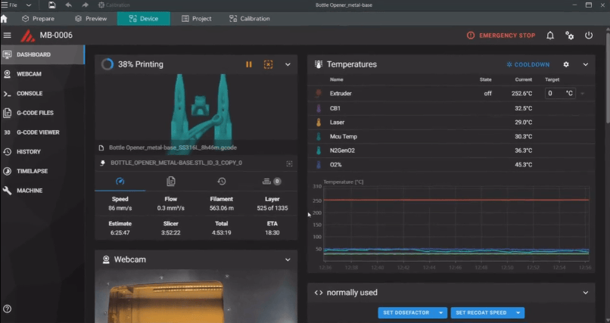The width and height of the screenshot is (610, 323).
Task: Open Temperatures panel settings gear
Action: point(566,65)
